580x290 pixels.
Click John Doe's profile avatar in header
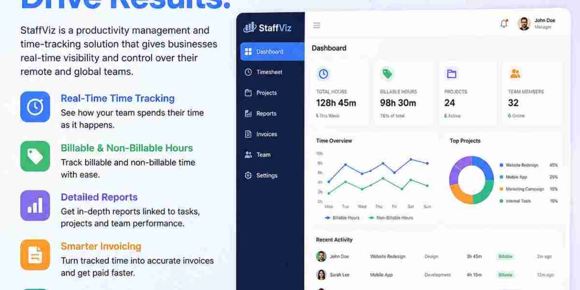click(x=524, y=24)
